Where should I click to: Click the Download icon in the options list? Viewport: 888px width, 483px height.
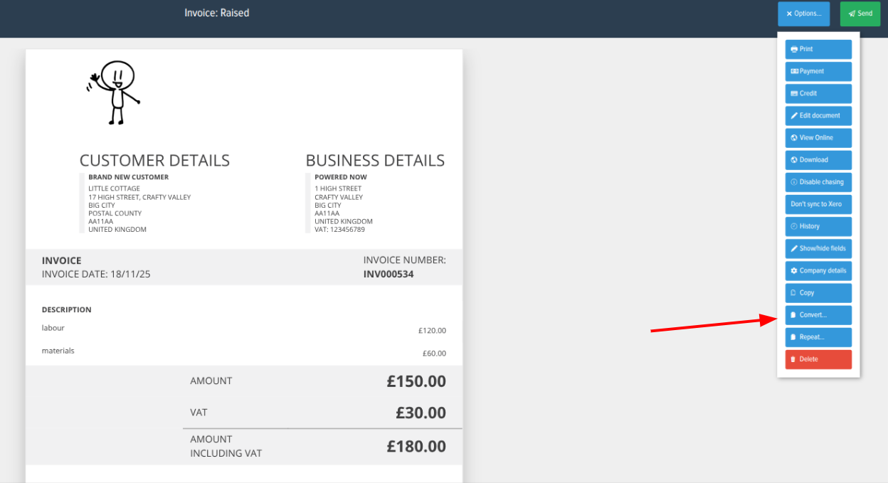pos(794,160)
